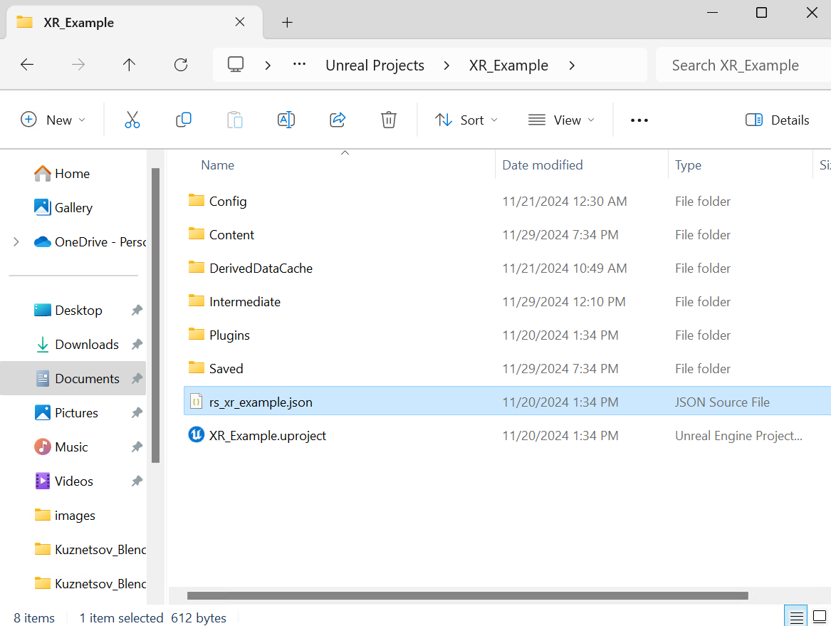Sort by Date modified column header
831x626 pixels.
coord(542,165)
